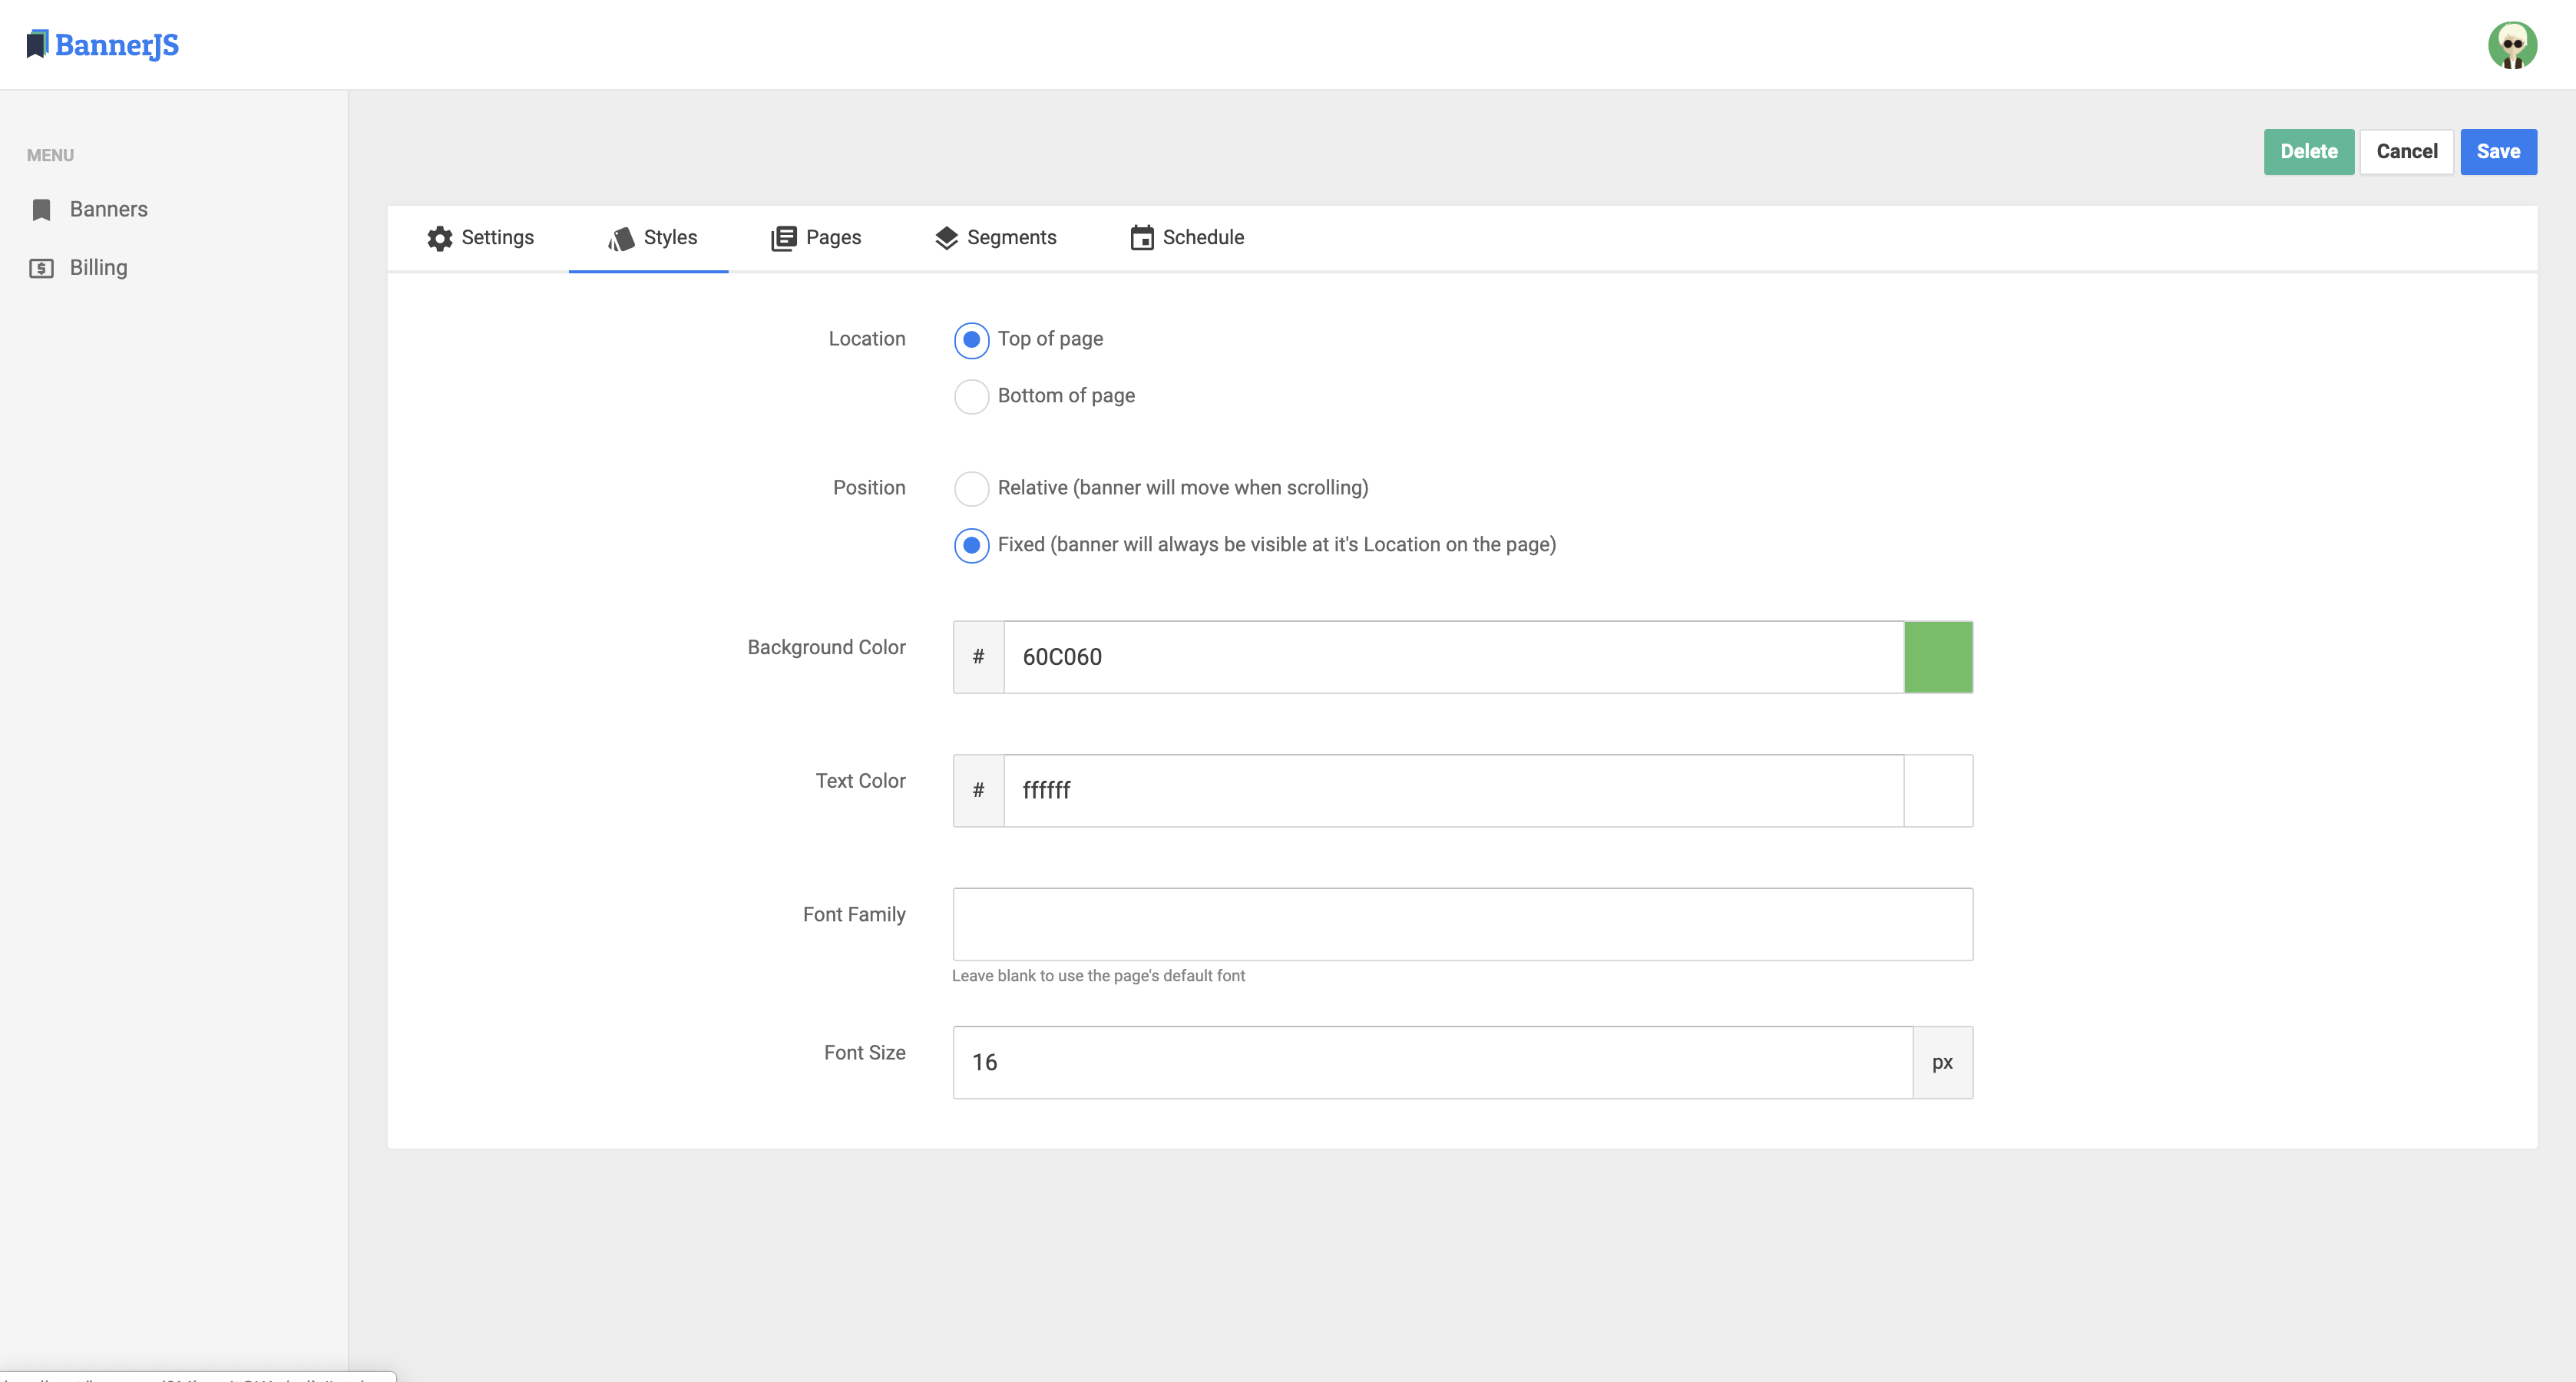Click the Cancel button
The height and width of the screenshot is (1382, 2576).
[x=2406, y=152]
